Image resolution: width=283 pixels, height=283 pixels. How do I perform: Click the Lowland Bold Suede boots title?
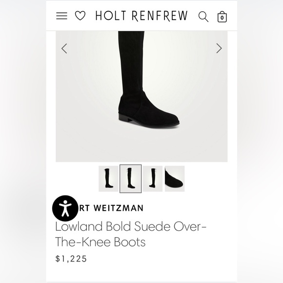[131, 234]
